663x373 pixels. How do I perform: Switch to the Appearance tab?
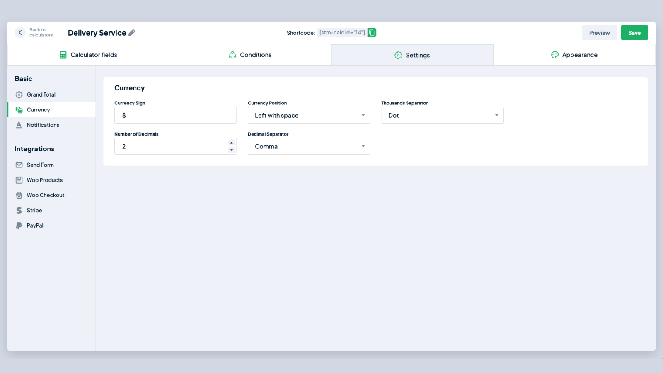[574, 55]
